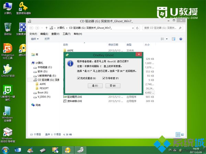Show the preview pane icon

173,39
